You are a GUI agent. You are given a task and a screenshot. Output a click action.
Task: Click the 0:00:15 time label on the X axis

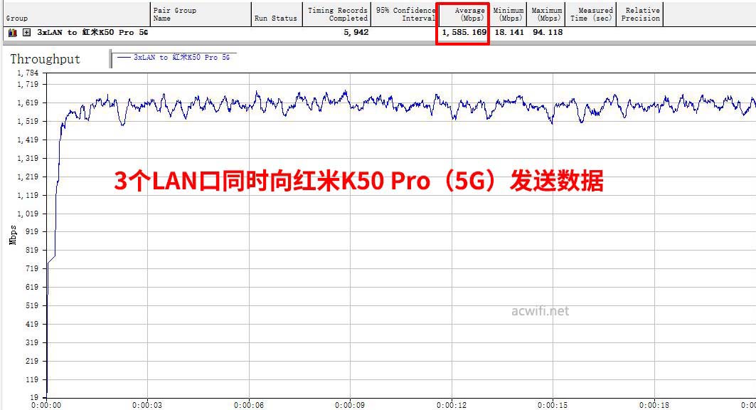tap(553, 405)
